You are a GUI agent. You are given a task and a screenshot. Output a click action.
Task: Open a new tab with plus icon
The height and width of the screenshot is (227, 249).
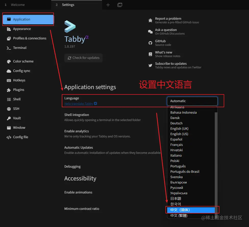pyautogui.click(x=108, y=5)
